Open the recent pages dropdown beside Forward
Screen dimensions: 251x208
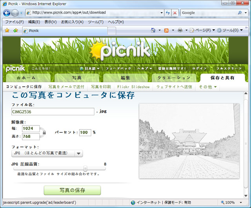pyautogui.click(x=21, y=13)
